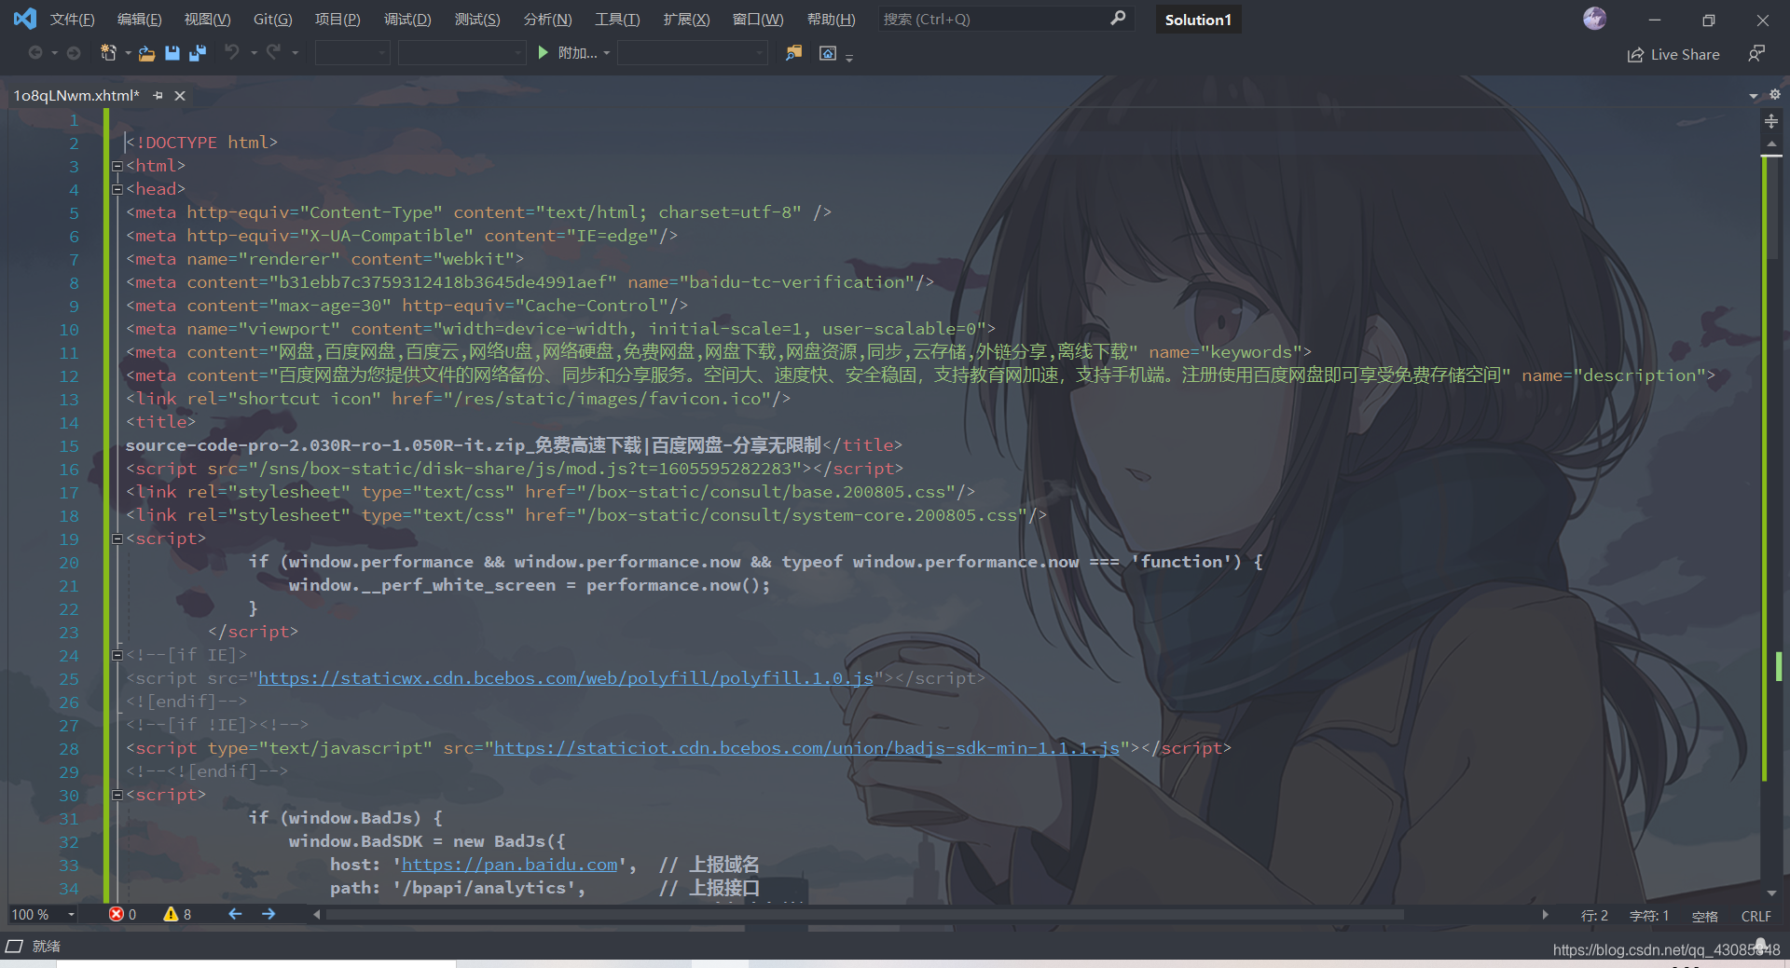
Task: Click the CRLF line ending indicator
Action: 1756,916
